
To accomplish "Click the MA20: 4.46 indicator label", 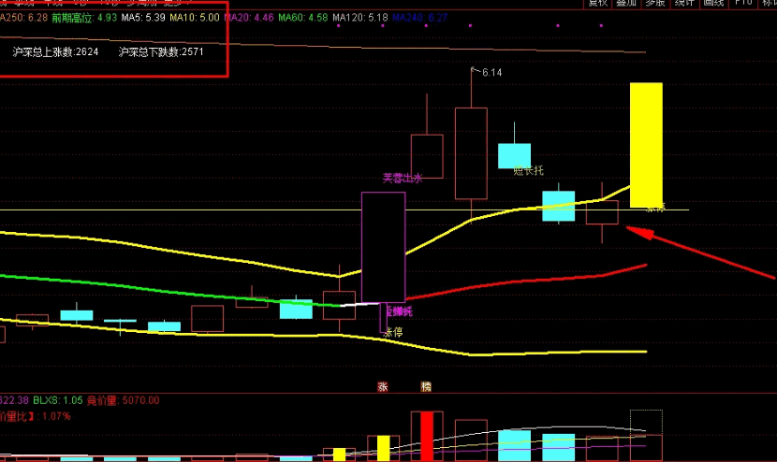I will coord(249,18).
